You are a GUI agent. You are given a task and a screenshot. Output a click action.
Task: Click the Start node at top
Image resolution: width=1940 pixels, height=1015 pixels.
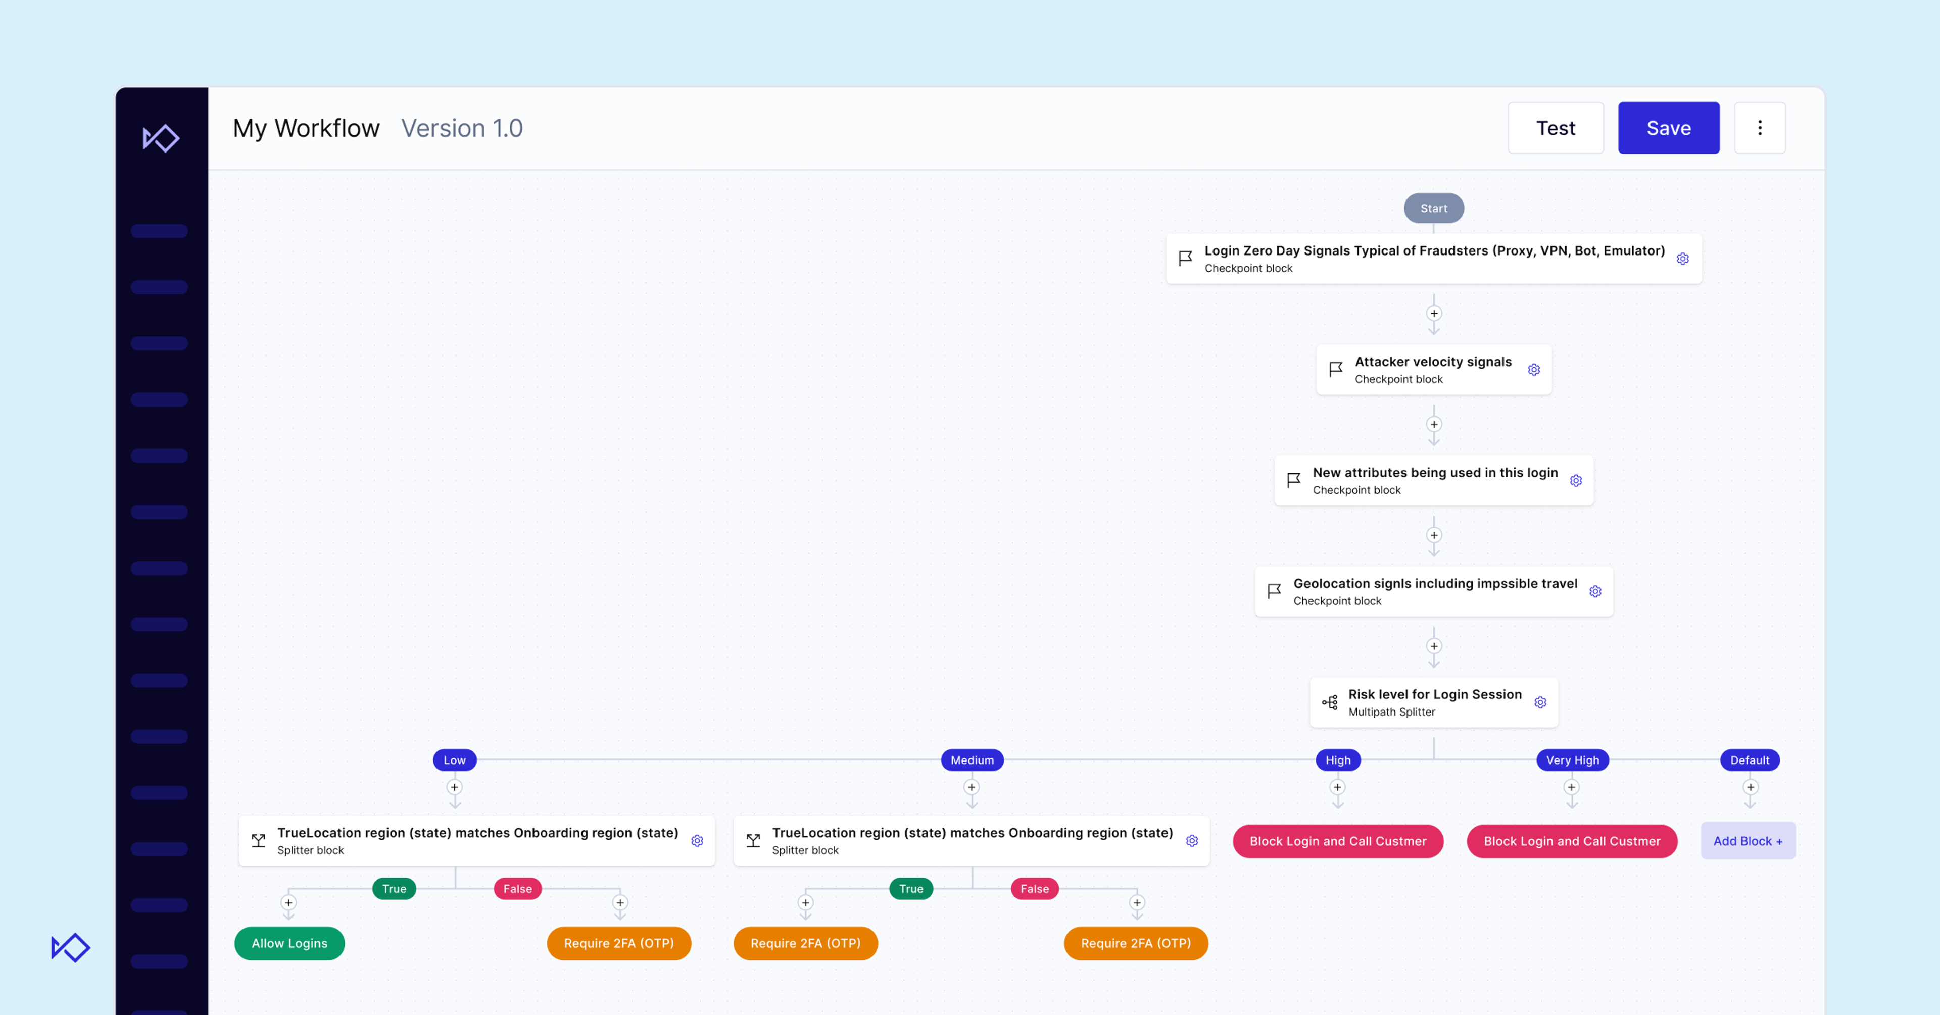[1433, 209]
